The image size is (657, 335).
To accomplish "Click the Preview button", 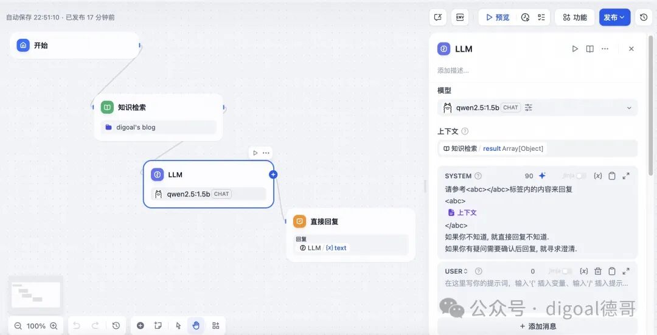I will [498, 17].
